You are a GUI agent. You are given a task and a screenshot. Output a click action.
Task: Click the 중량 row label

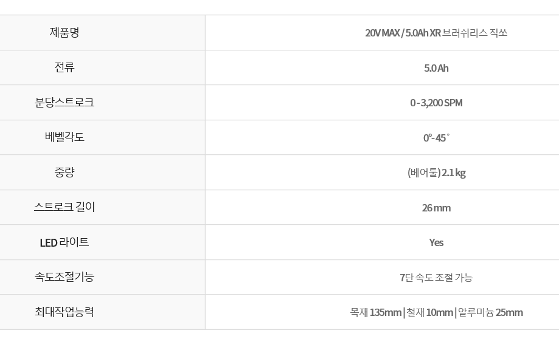[x=64, y=172]
